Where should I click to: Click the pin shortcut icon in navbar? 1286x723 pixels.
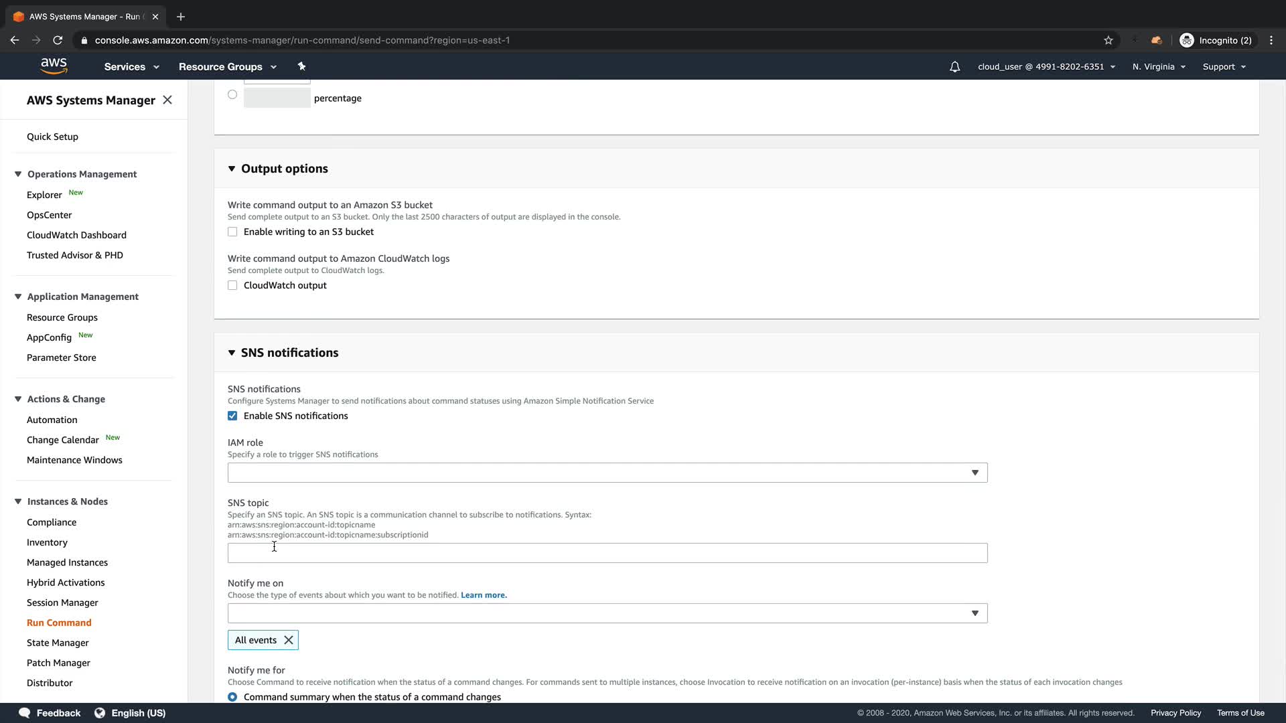[301, 66]
